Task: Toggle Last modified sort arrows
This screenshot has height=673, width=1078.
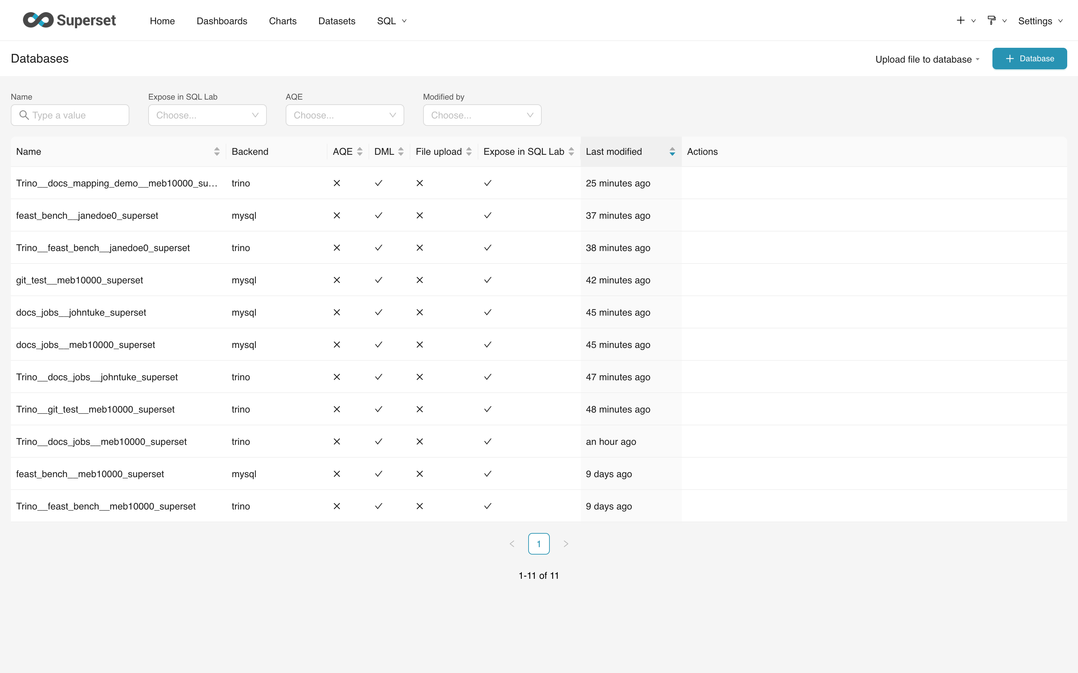Action: coord(672,152)
